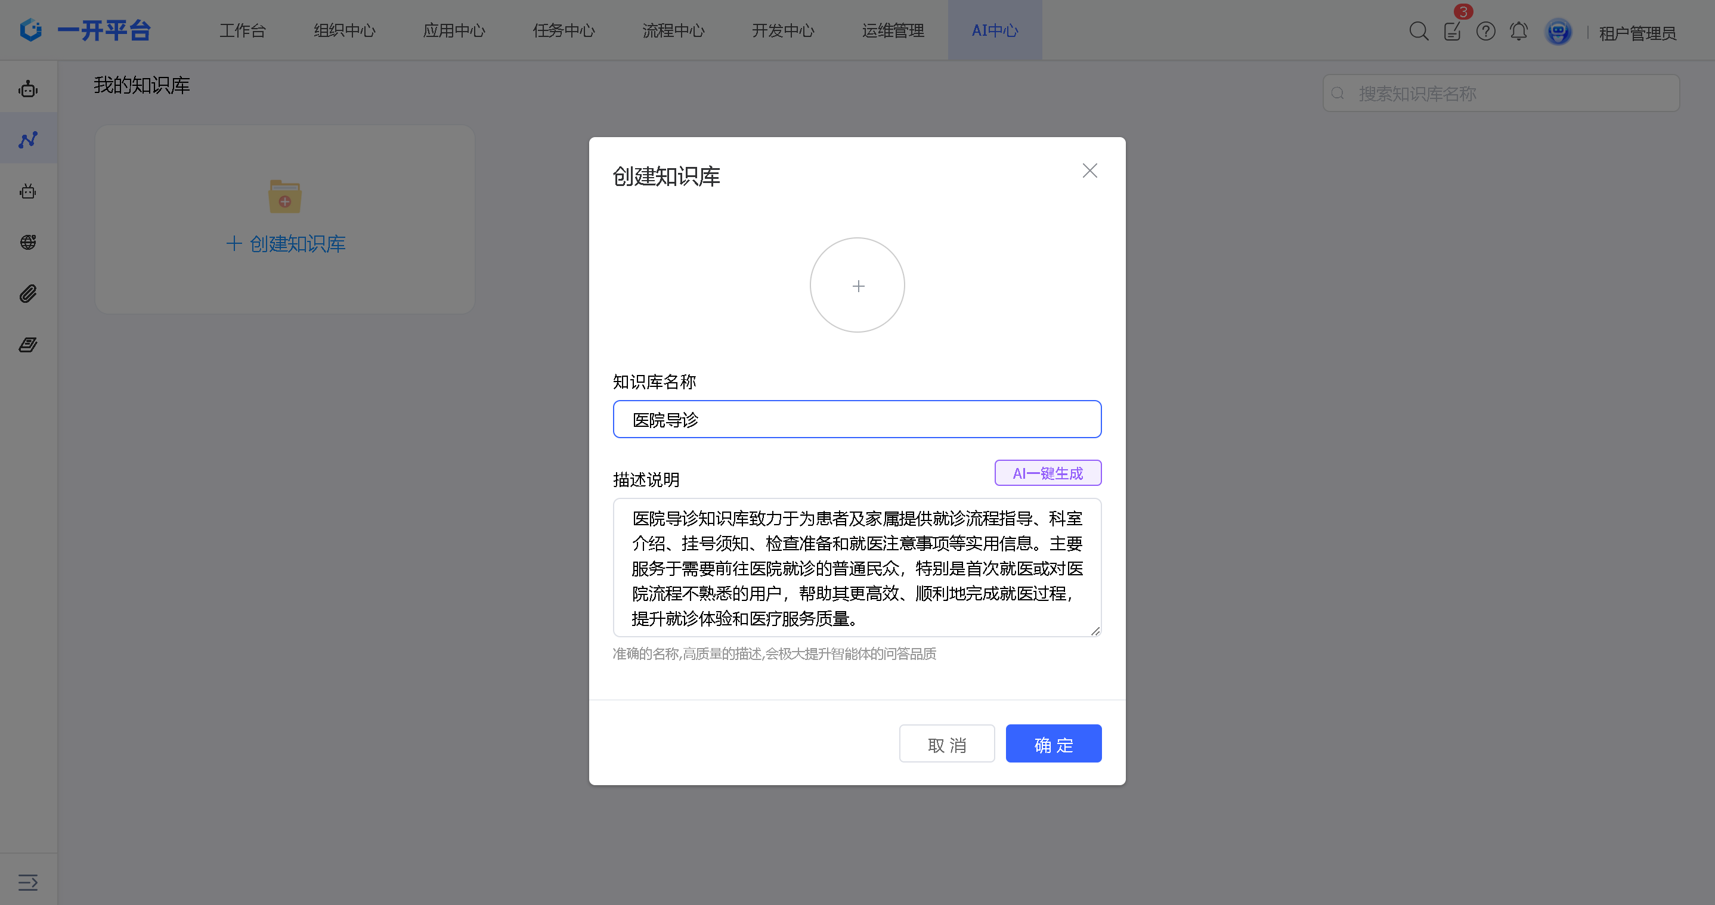Image resolution: width=1715 pixels, height=905 pixels.
Task: Go to the 工作台 tab
Action: 242,30
